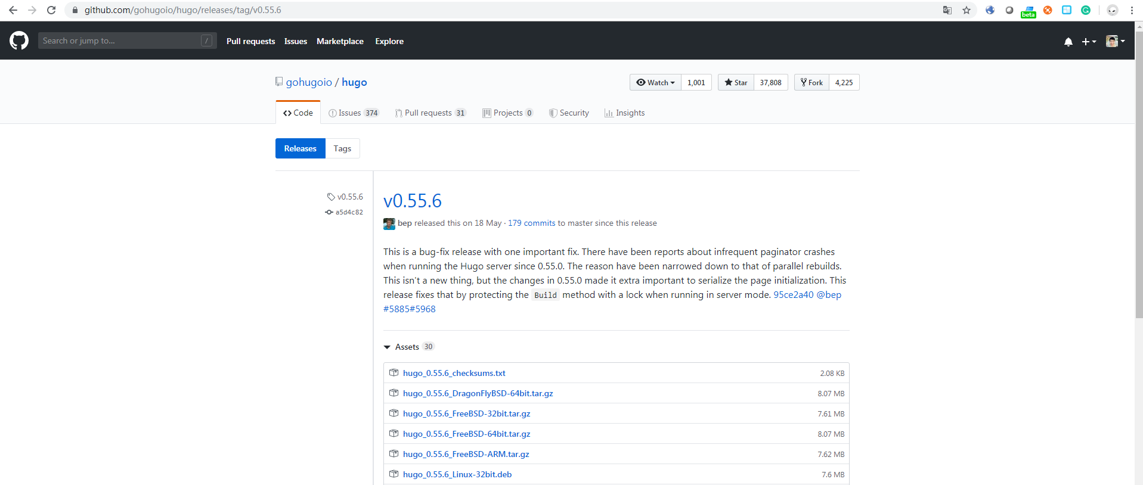1143x485 pixels.
Task: Open the Projects tab
Action: point(507,113)
